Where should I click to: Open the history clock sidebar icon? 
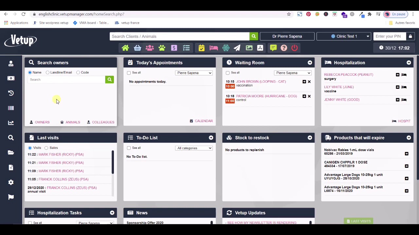11,93
